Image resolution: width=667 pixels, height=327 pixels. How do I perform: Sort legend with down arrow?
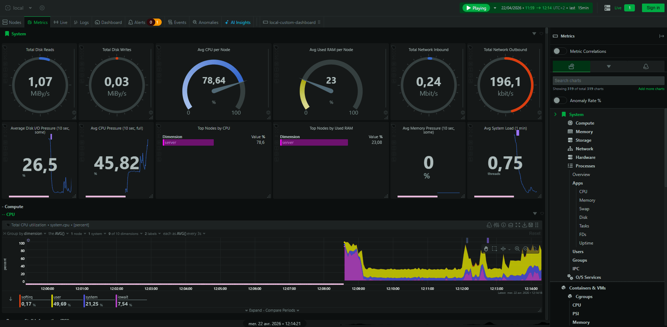pos(11,299)
